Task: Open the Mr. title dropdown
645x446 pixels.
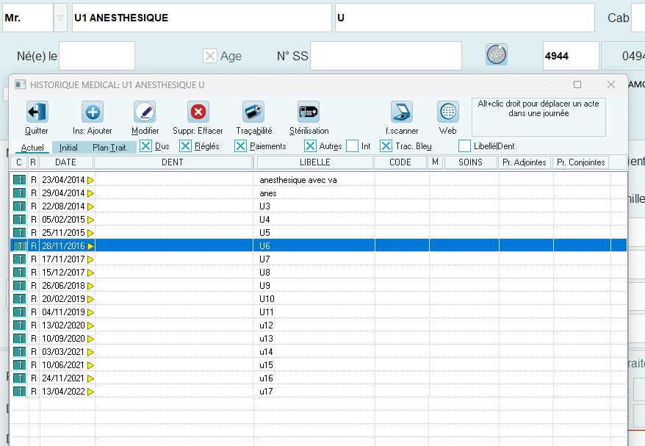Action: [x=60, y=18]
